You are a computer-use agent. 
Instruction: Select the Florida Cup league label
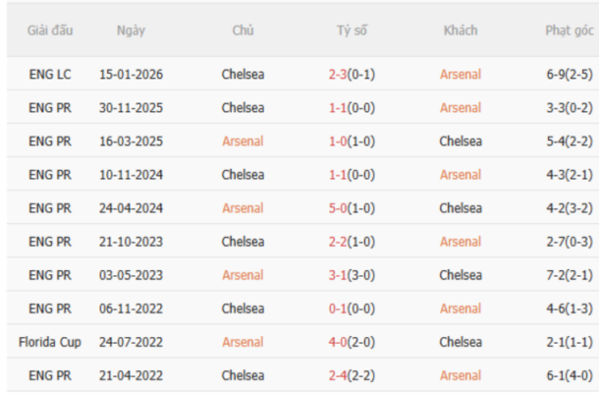(x=49, y=342)
